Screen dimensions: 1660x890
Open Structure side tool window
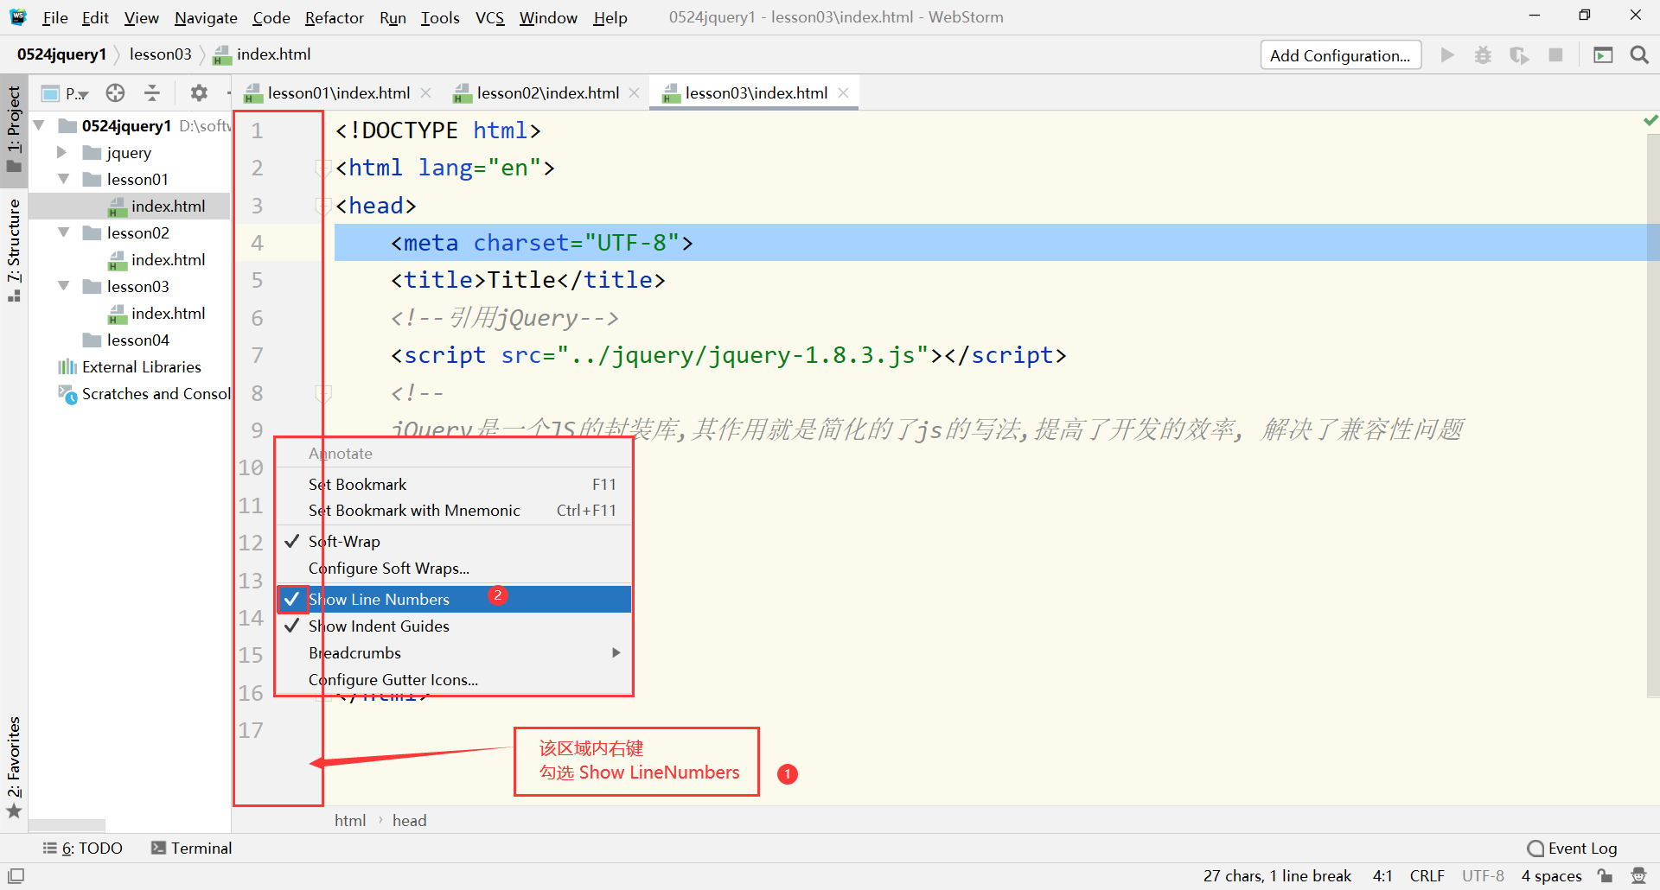click(14, 250)
